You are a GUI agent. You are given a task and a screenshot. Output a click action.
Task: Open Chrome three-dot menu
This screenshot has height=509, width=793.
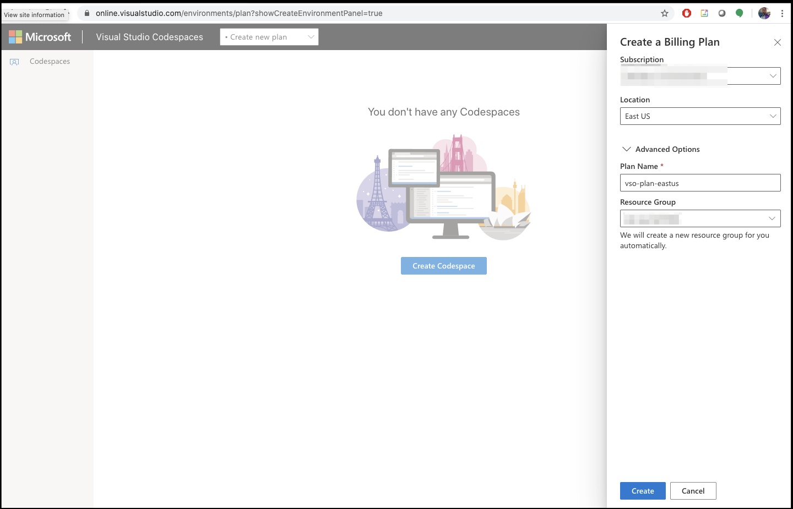coord(782,13)
